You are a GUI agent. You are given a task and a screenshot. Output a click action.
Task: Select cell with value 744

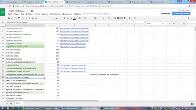52,43
